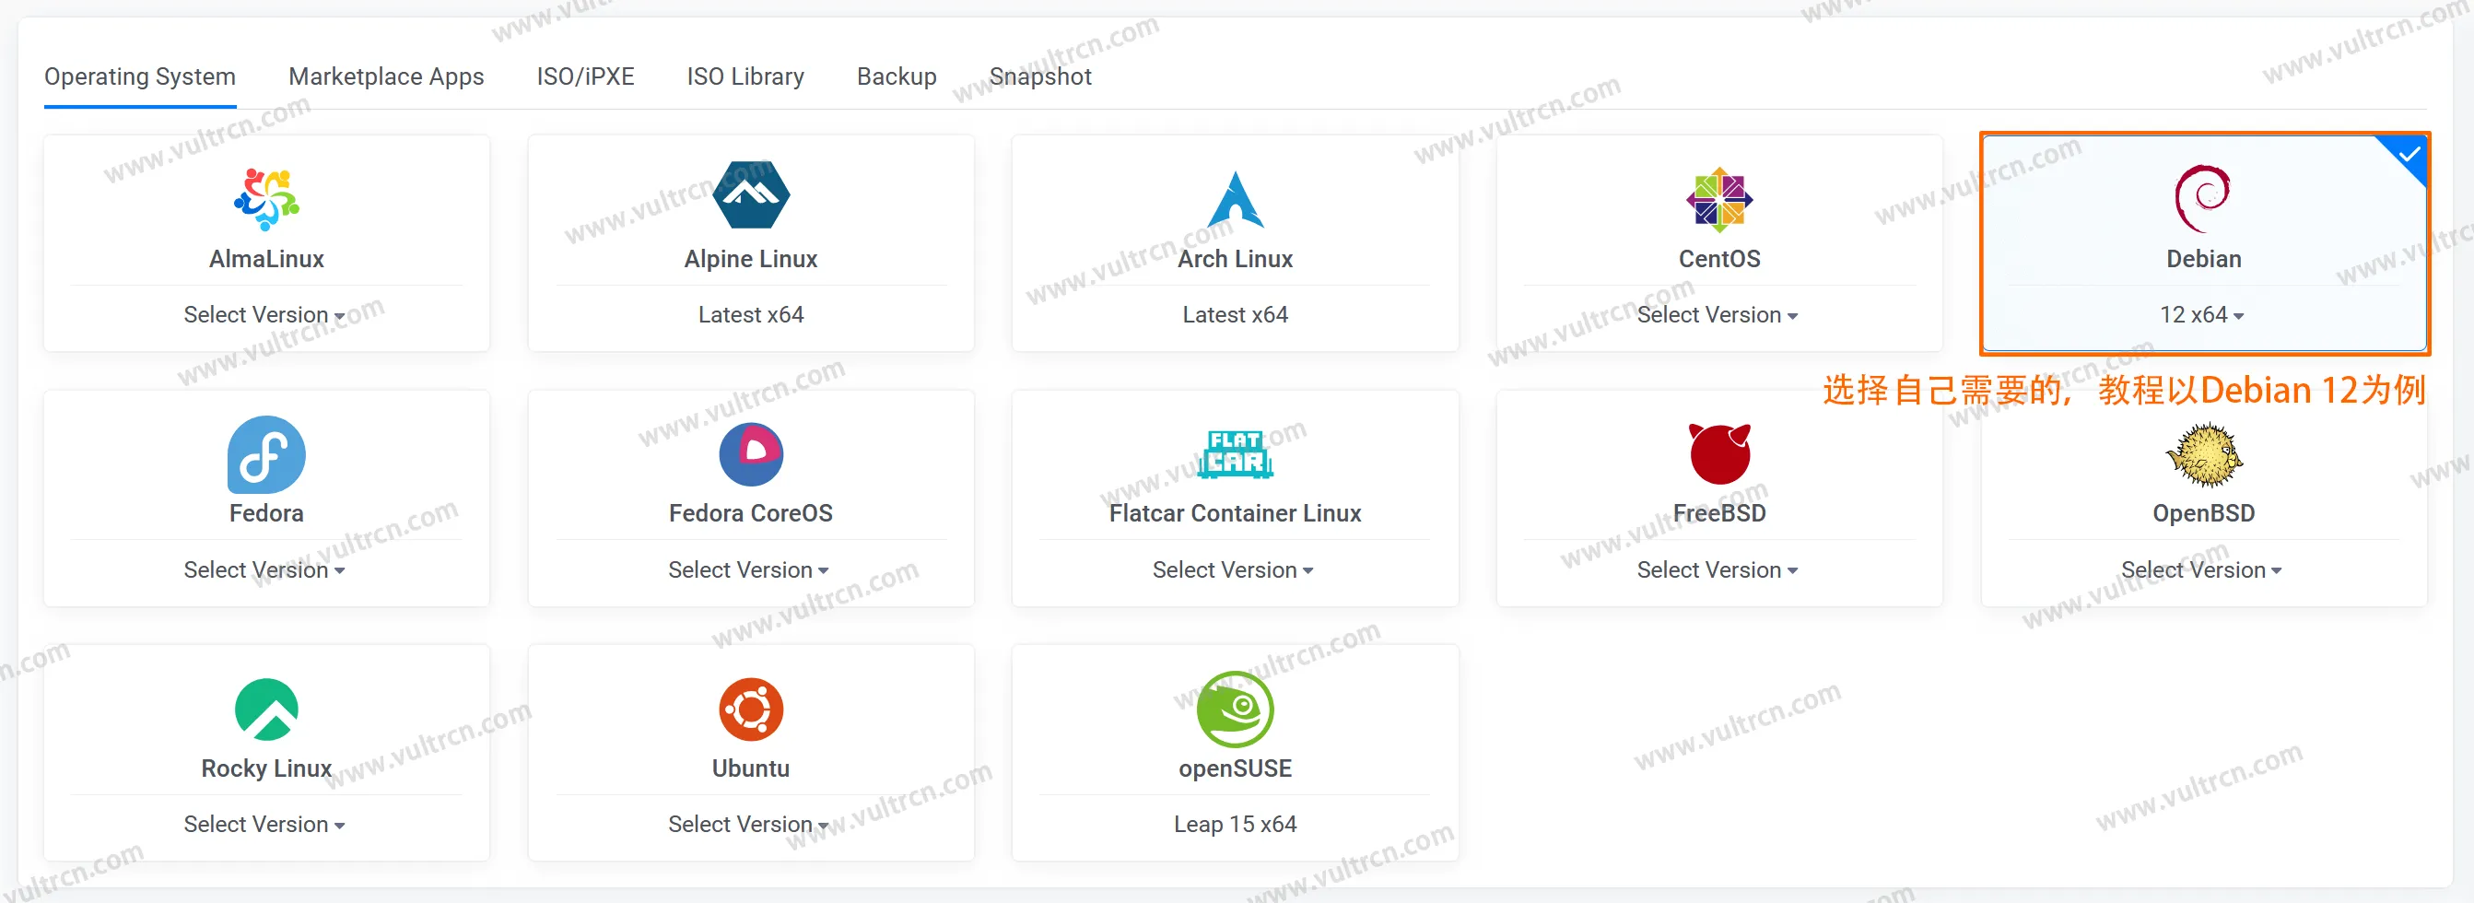Open Ubuntu Select Version dropdown
The width and height of the screenshot is (2474, 903).
click(x=748, y=825)
